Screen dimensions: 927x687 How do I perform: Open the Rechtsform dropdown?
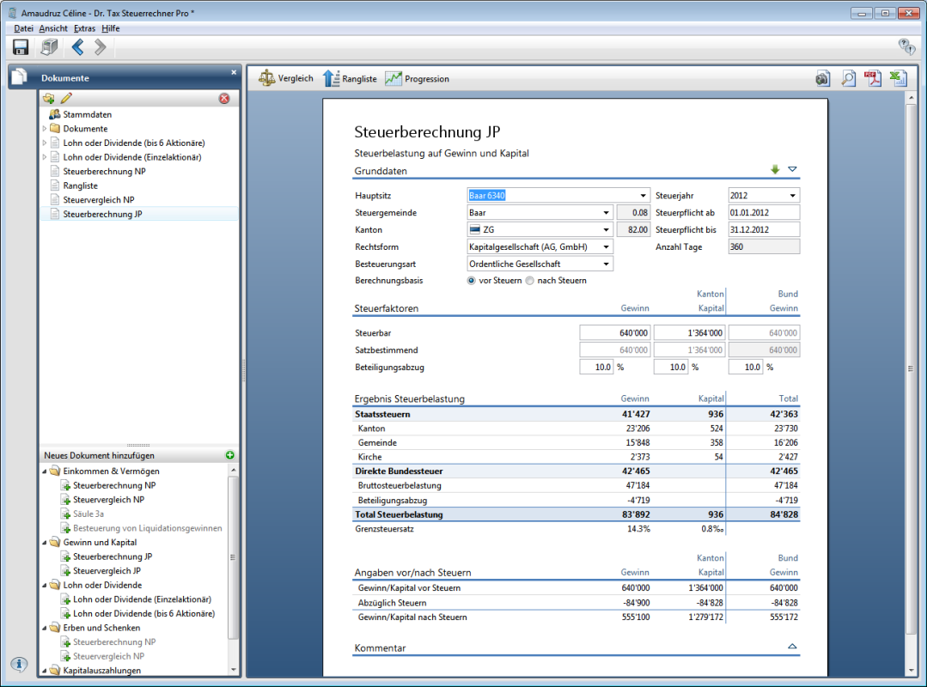coord(606,247)
